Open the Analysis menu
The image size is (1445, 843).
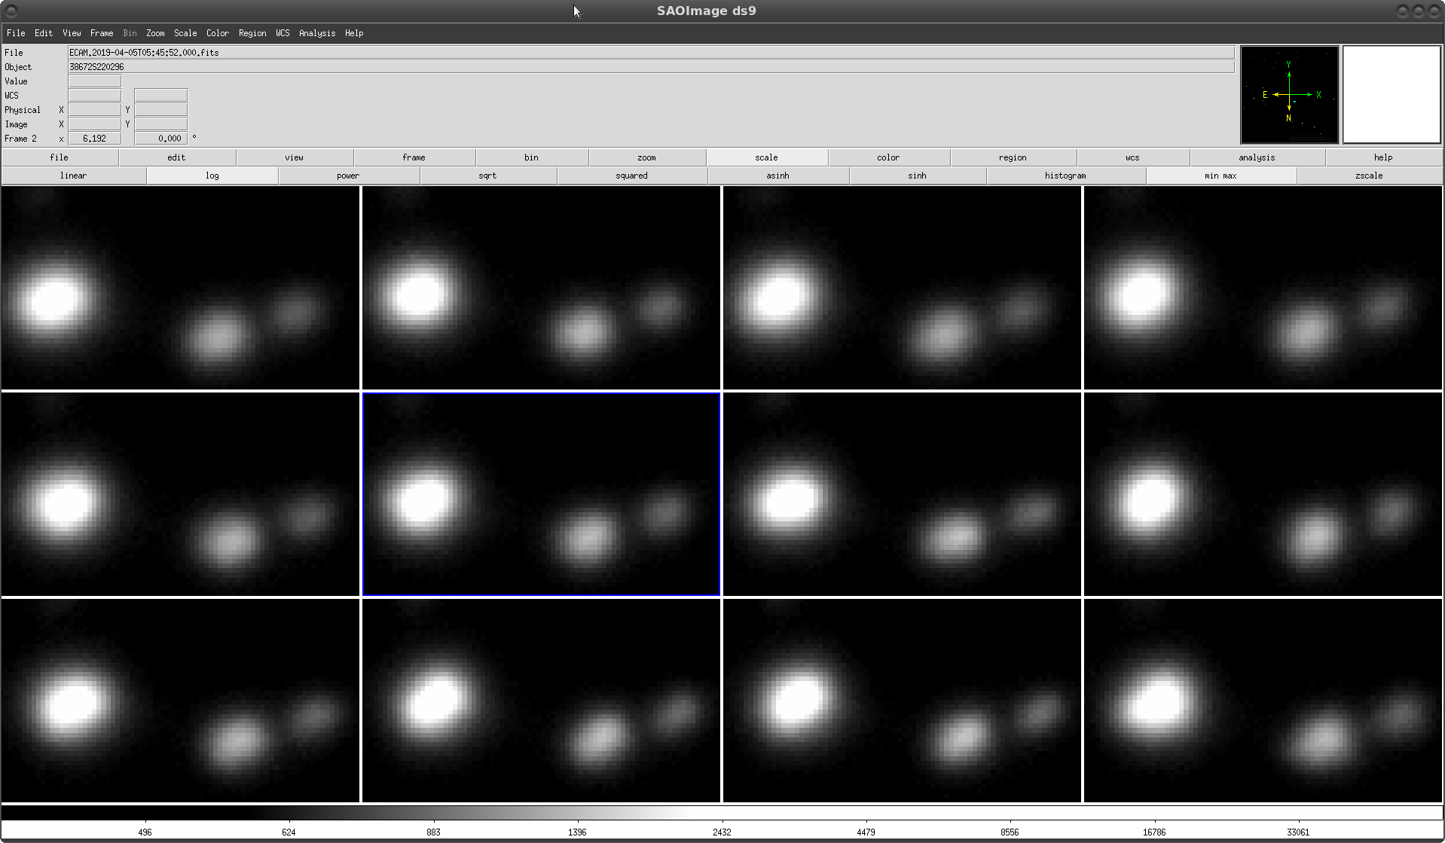[x=316, y=33]
